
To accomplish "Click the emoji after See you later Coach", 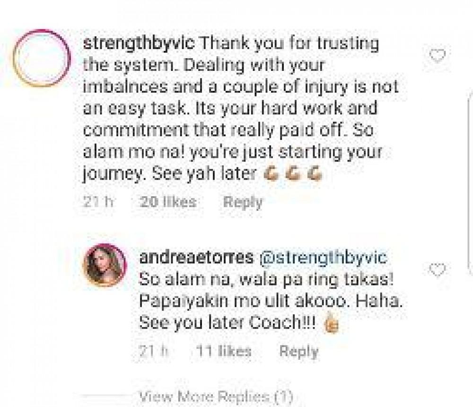I will click(x=331, y=323).
